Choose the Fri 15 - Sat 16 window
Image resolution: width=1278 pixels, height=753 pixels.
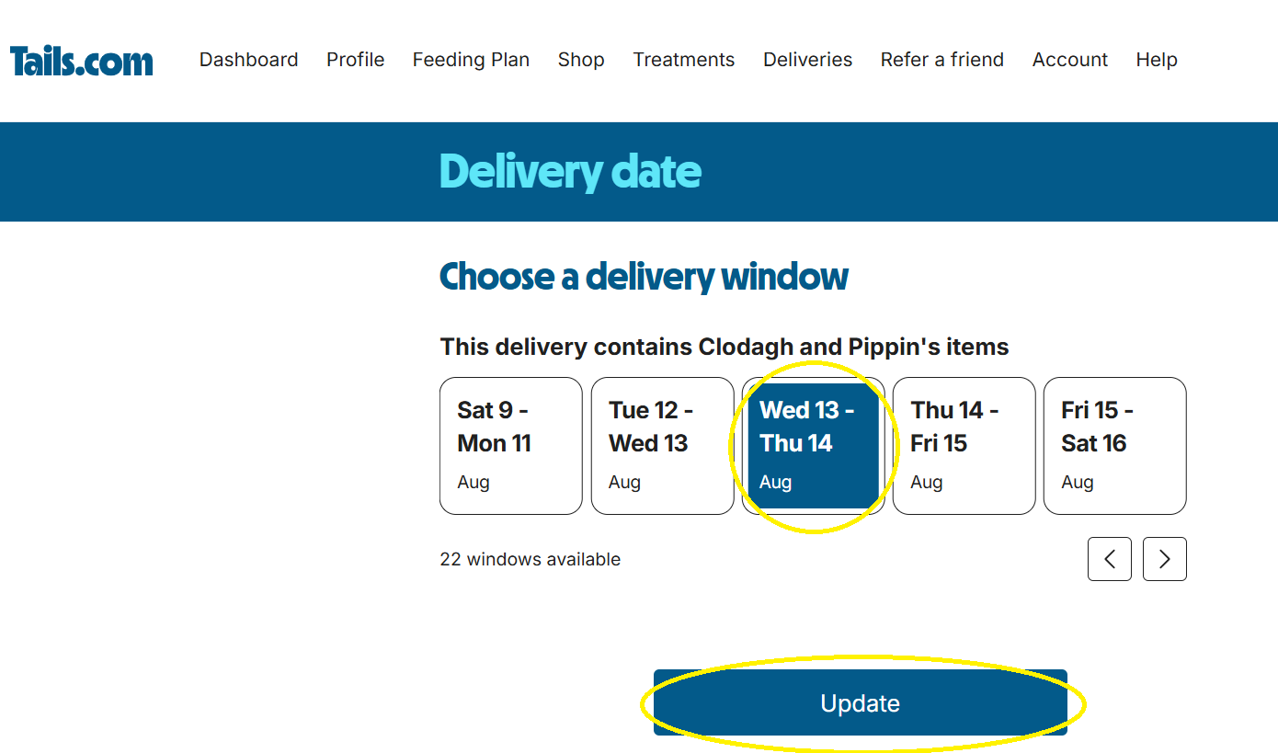1114,446
